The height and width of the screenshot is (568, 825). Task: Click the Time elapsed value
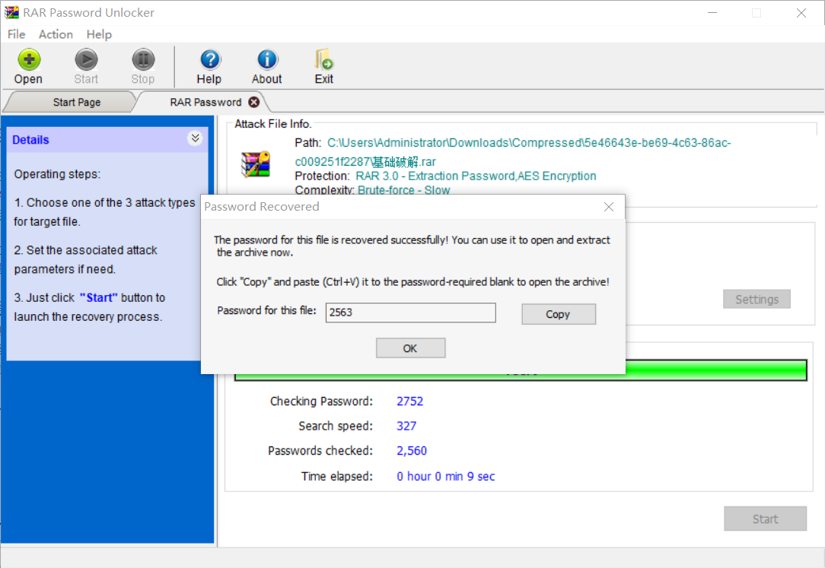click(x=446, y=477)
